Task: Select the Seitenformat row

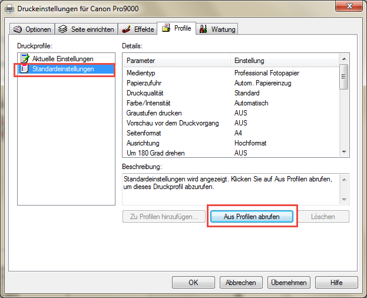Action: pyautogui.click(x=231, y=133)
